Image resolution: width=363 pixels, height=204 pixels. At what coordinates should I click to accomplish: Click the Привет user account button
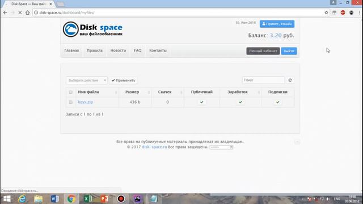(x=277, y=24)
